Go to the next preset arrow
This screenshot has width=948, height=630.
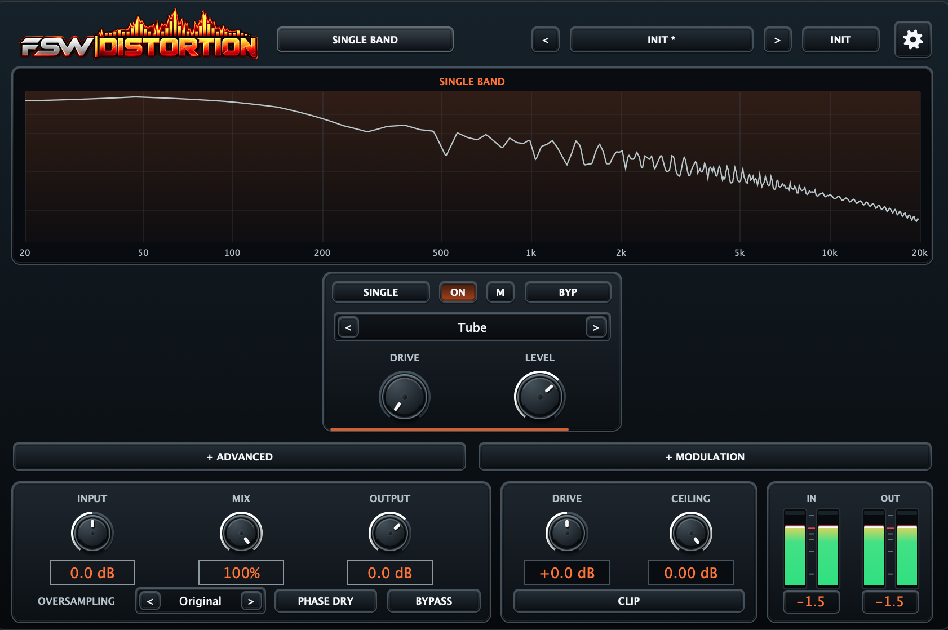point(777,39)
